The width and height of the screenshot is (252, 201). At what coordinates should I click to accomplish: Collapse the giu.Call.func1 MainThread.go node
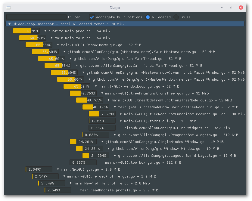click(x=77, y=65)
